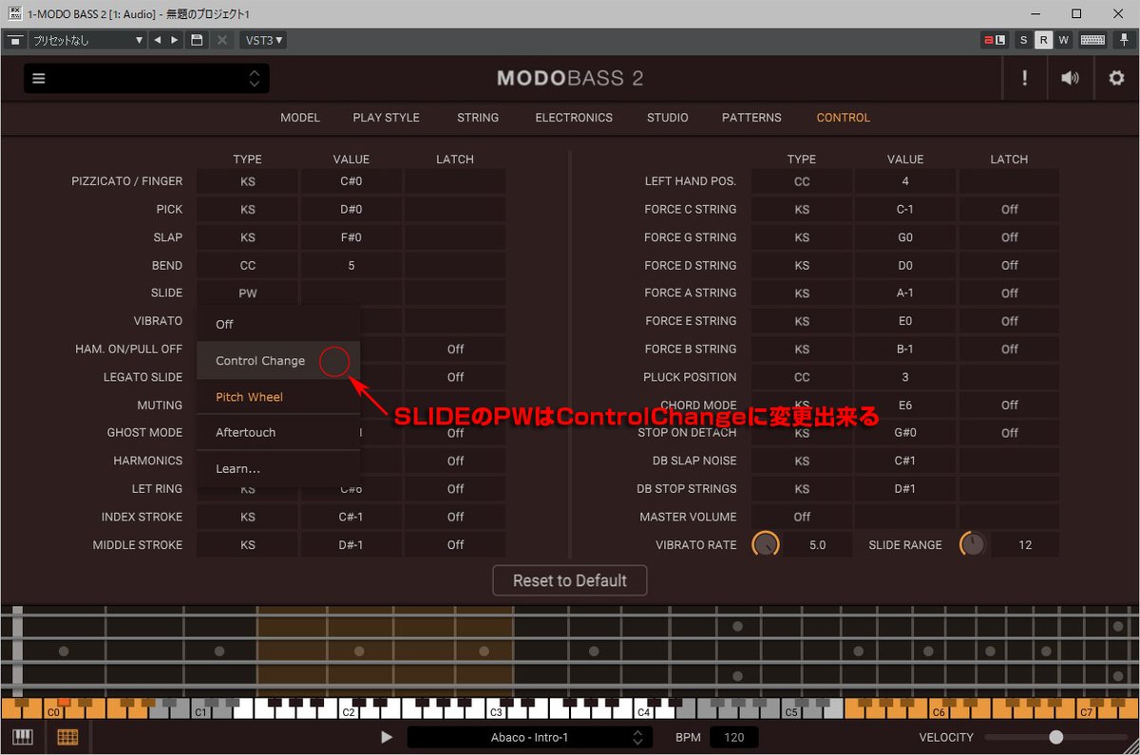Switch to the PLAY STYLE tab

click(x=386, y=118)
